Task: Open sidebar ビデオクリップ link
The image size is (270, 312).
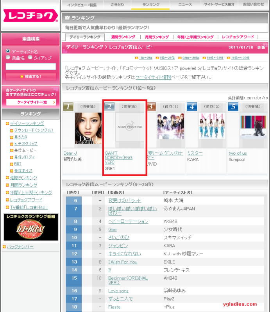Action: pyautogui.click(x=26, y=143)
